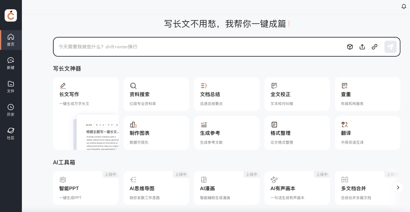Click the 长文写作 pencil icon

63,86
